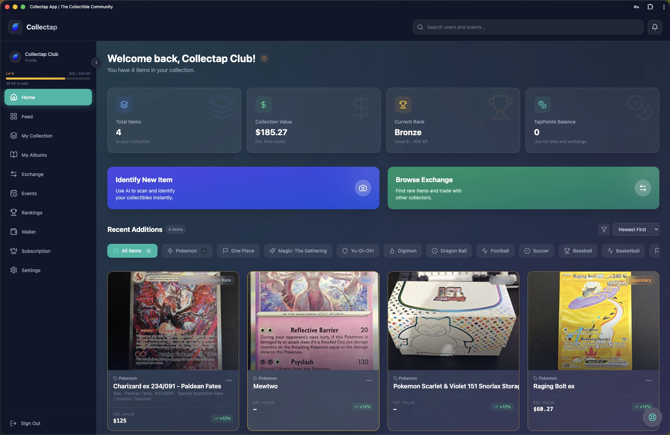This screenshot has height=435, width=670.
Task: Open My Albums
Action: (x=48, y=155)
